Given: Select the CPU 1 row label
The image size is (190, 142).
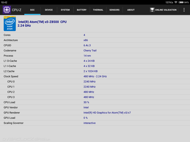Looking at the screenshot, I should (11, 87).
